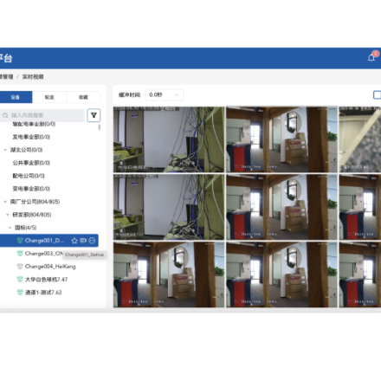Open the 缓冲时间 0.0秒 dropdown

(165, 95)
